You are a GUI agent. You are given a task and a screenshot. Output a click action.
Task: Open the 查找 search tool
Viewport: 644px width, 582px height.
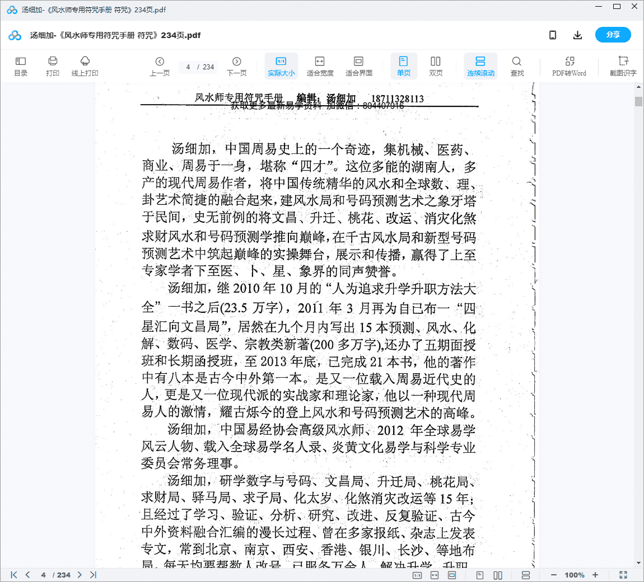[517, 65]
